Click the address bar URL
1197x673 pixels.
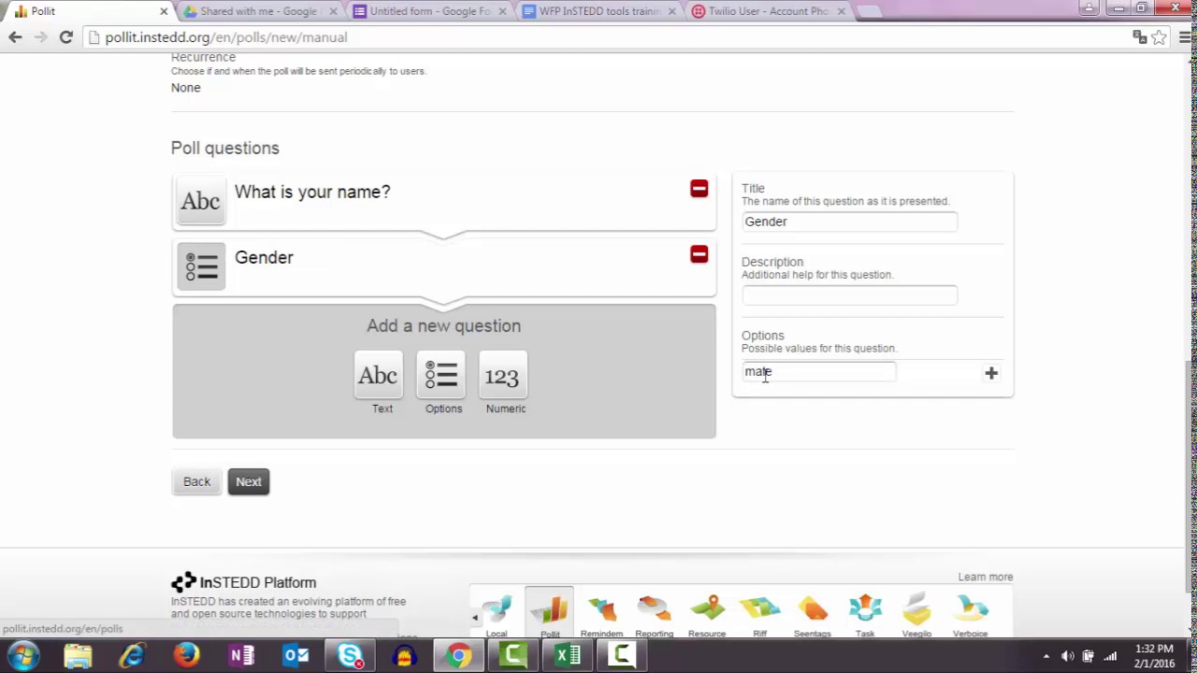tap(225, 37)
